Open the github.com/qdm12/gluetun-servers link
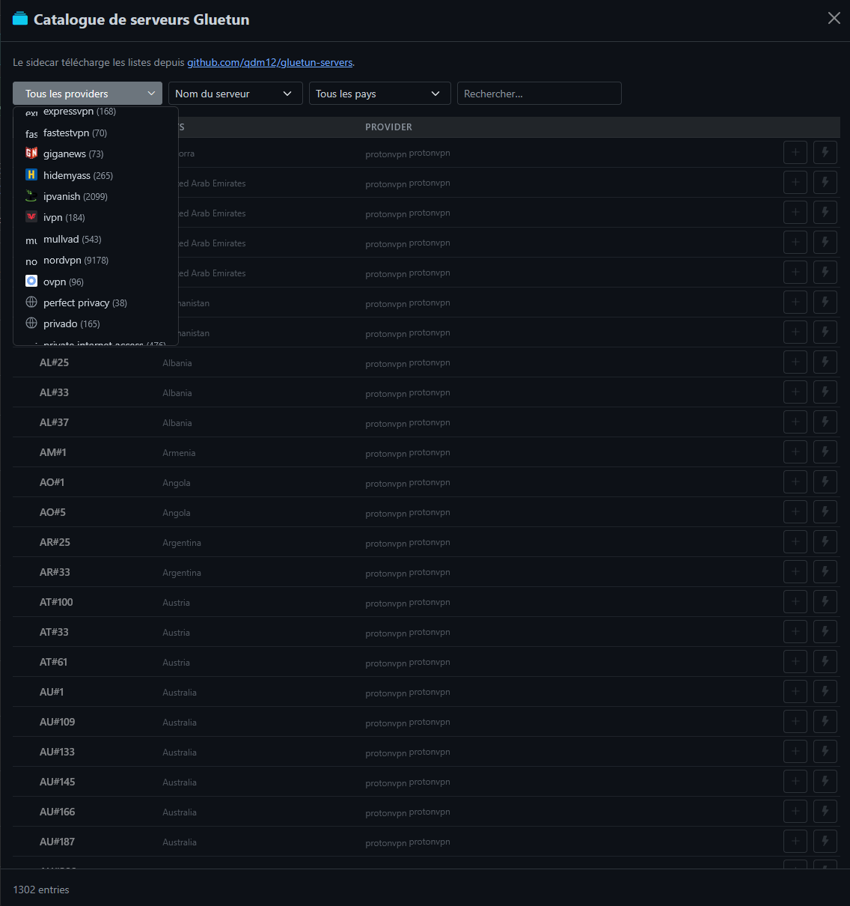Viewport: 850px width, 906px height. (269, 62)
